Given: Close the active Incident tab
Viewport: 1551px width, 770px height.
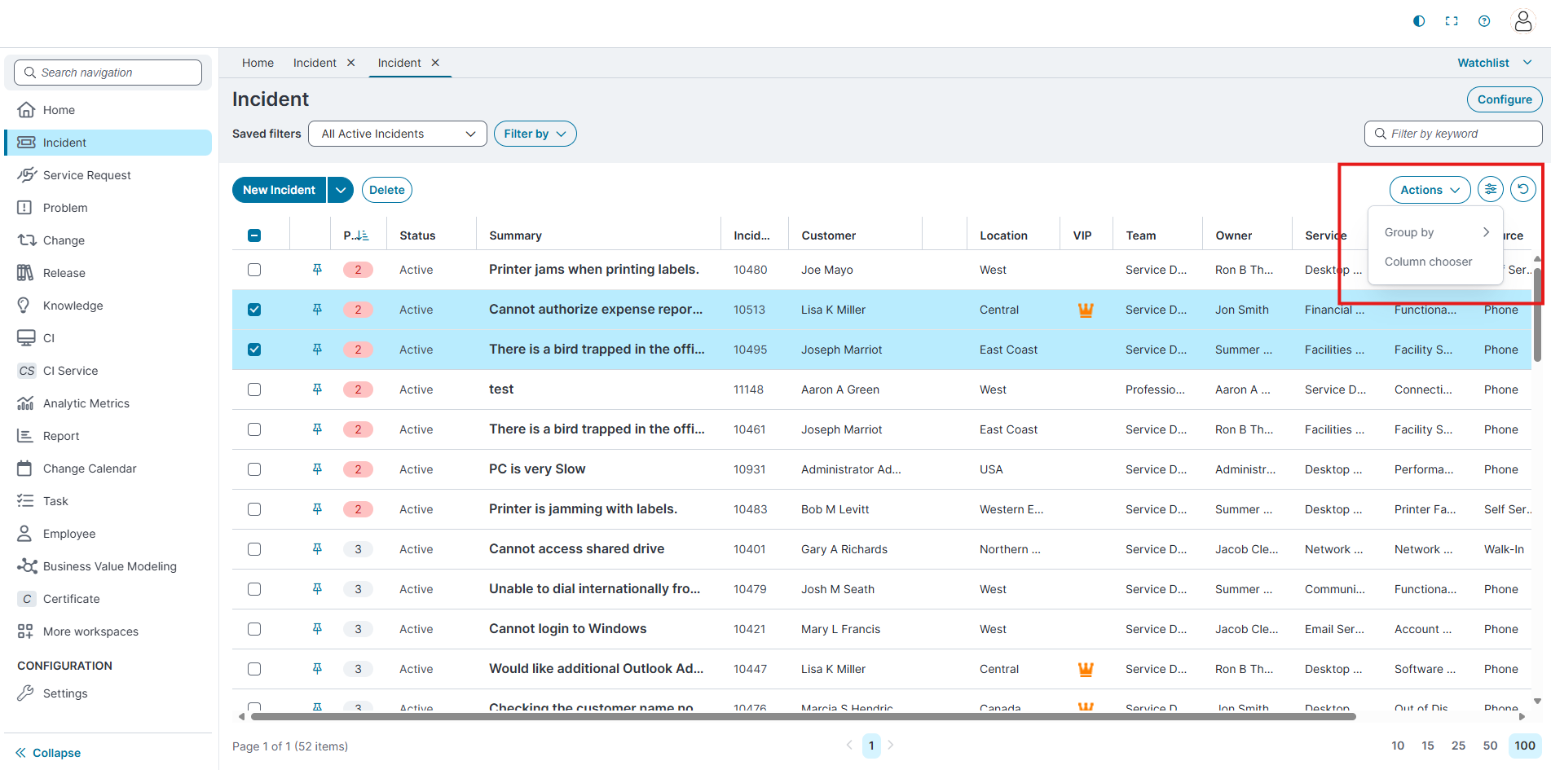Looking at the screenshot, I should point(435,63).
